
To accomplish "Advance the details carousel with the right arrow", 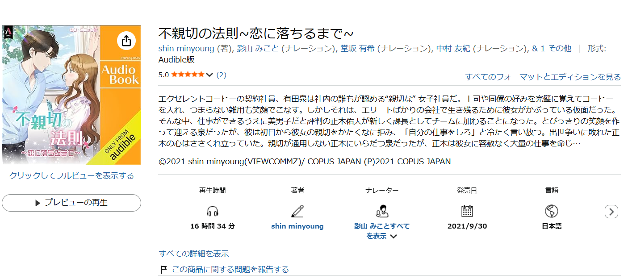I will pos(611,212).
